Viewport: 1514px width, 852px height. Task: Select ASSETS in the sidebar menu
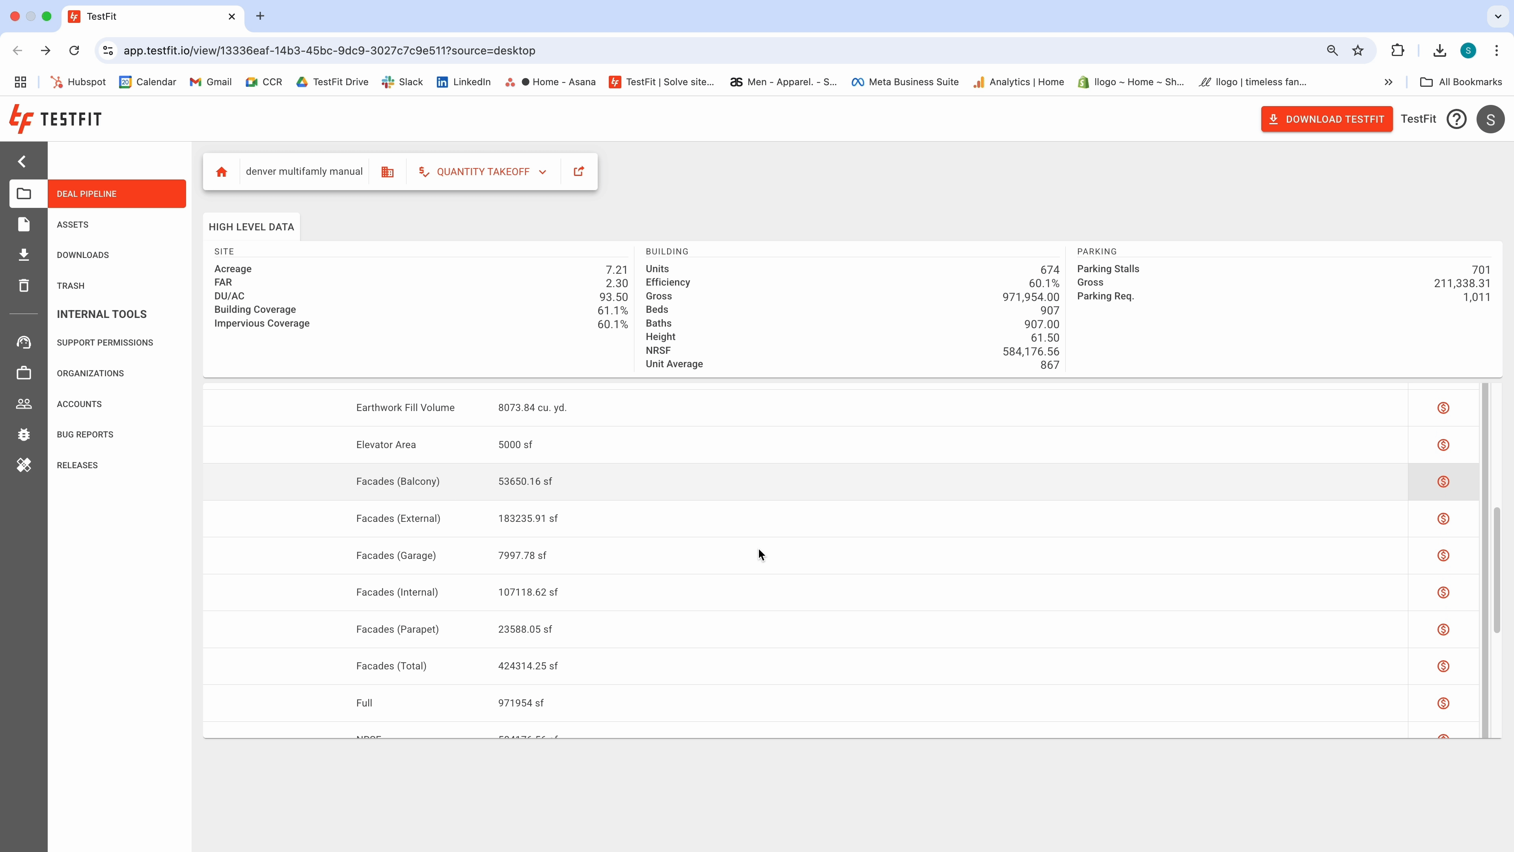pyautogui.click(x=73, y=224)
